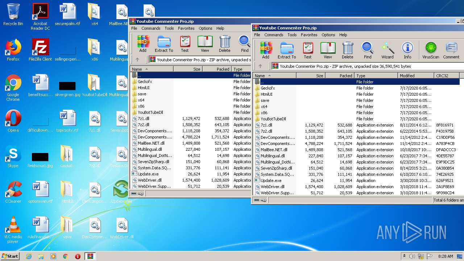
Task: Go up one level in back window
Action: coord(137,60)
